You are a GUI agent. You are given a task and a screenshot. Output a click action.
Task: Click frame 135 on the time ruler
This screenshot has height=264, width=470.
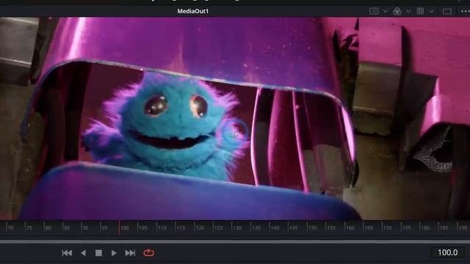pyautogui.click(x=256, y=228)
